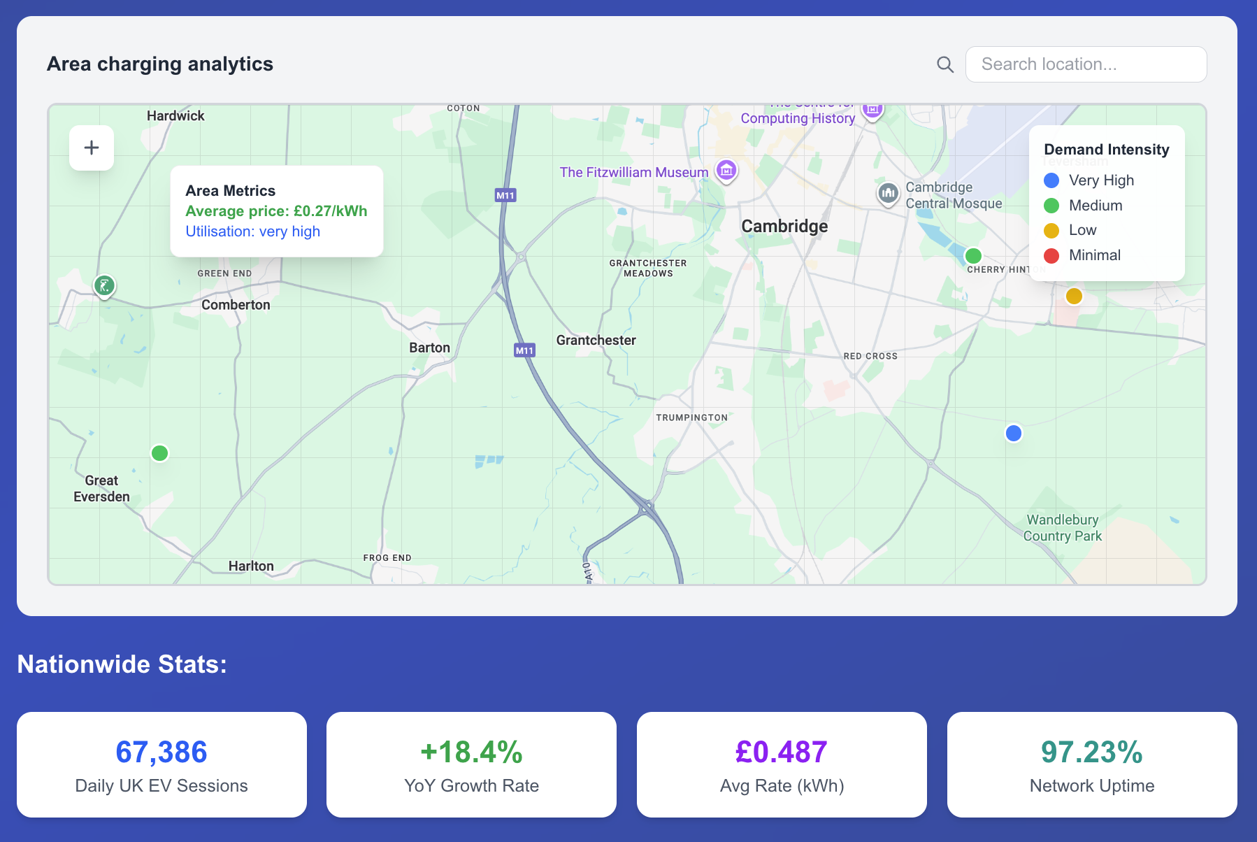Click the Barton map label
Viewport: 1257px width, 842px height.
pos(429,348)
